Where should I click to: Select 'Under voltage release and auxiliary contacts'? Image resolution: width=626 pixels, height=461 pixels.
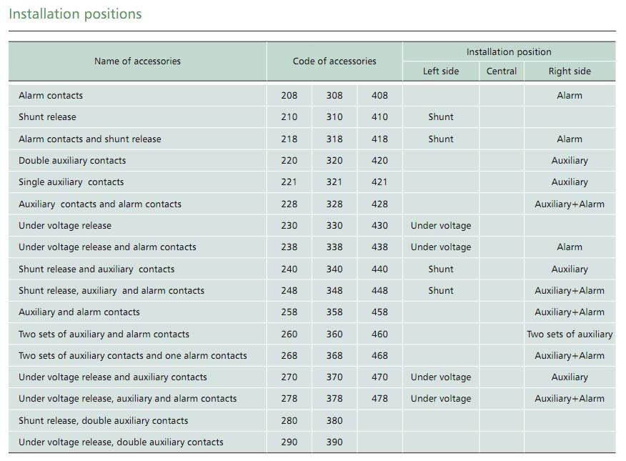click(113, 377)
